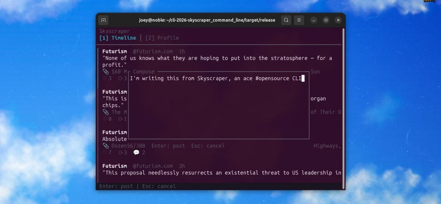Click the "Compose" box title label
Viewport: 441px width, 204px height.
click(144, 72)
